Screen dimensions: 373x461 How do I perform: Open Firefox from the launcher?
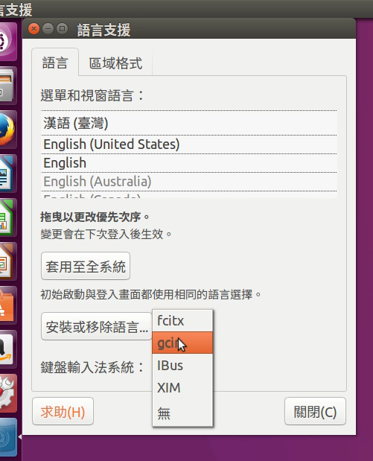click(x=7, y=130)
